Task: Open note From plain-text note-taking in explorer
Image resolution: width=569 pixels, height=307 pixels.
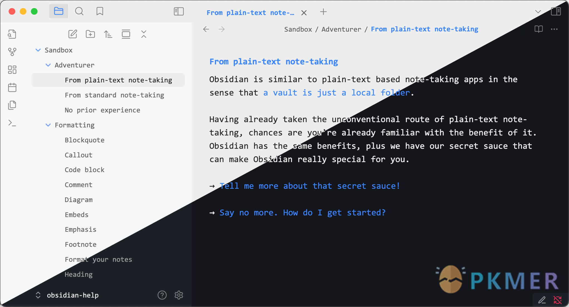Action: pyautogui.click(x=108, y=80)
